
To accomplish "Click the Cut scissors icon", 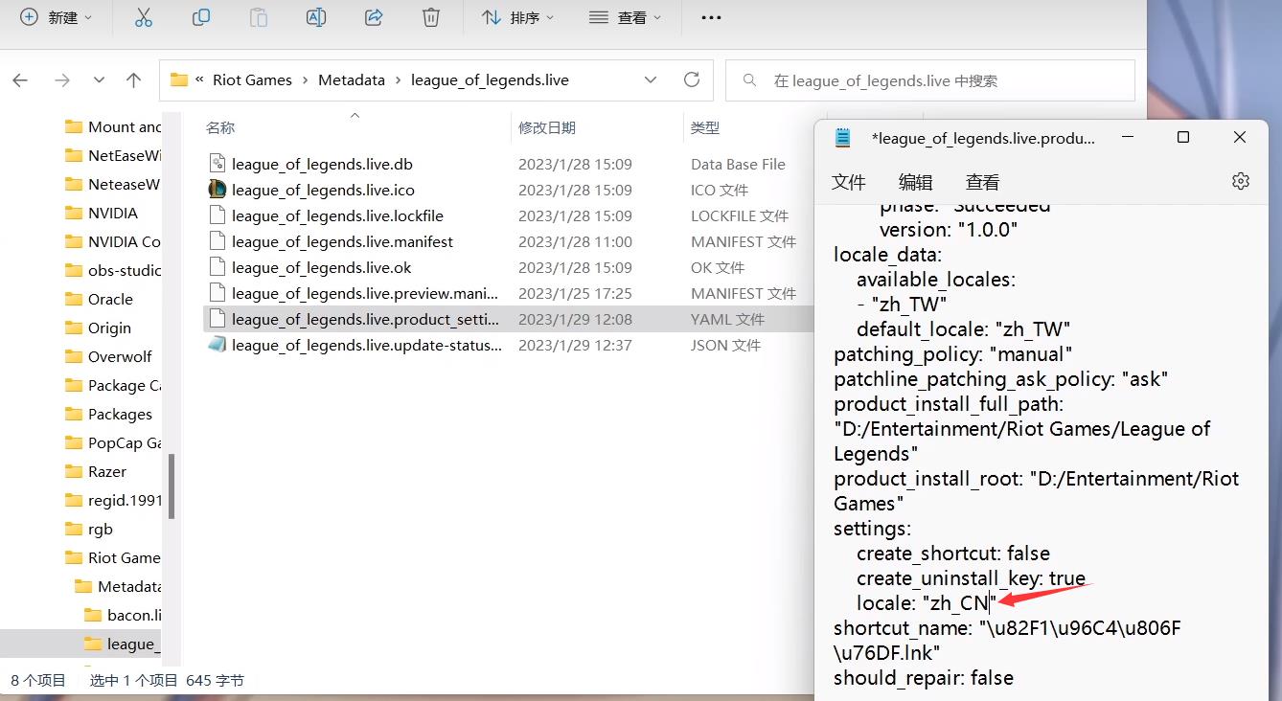I will [x=143, y=17].
